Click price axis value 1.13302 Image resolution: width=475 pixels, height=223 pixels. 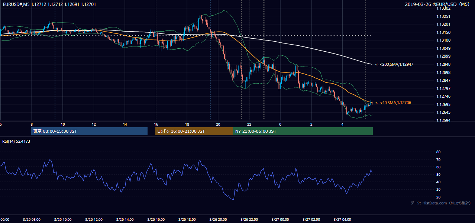(443, 8)
